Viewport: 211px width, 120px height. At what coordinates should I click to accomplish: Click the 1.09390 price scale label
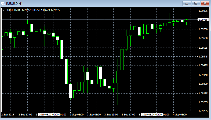(203, 84)
